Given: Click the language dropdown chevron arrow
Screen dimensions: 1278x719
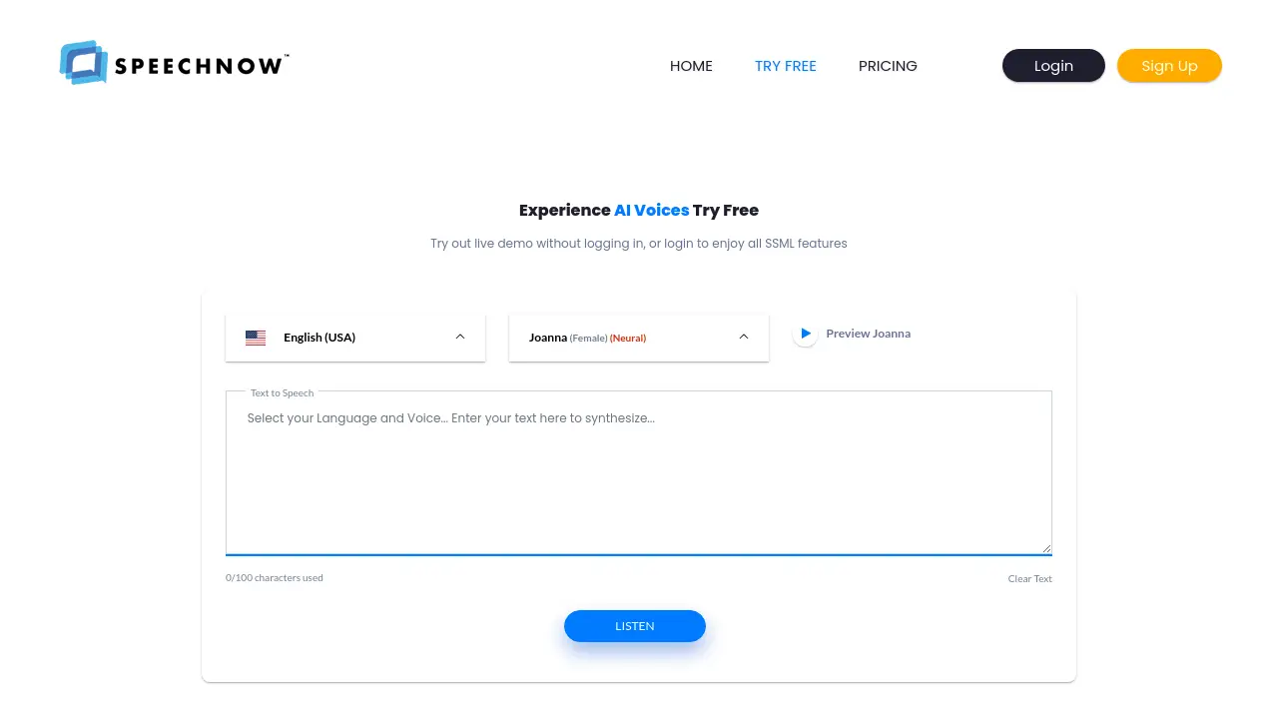Looking at the screenshot, I should coord(460,337).
